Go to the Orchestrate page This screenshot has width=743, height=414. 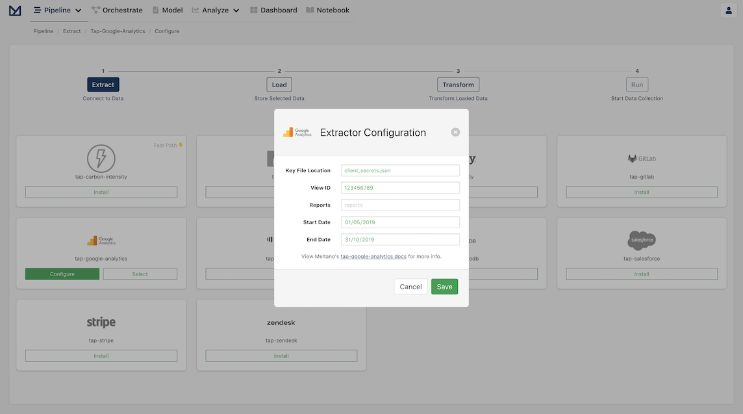(x=117, y=10)
